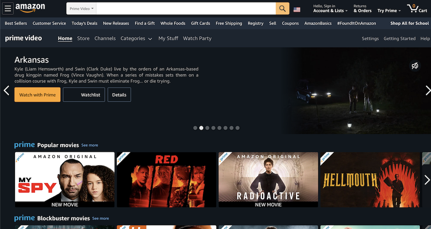Screen dimensions: 431x229
Task: Open Registry link
Action: pyautogui.click(x=255, y=23)
